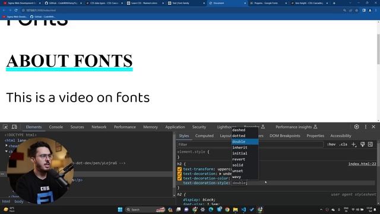Image resolution: width=380 pixels, height=214 pixels.
Task: Uncheck the text-decoration property checkbox
Action: click(179, 174)
